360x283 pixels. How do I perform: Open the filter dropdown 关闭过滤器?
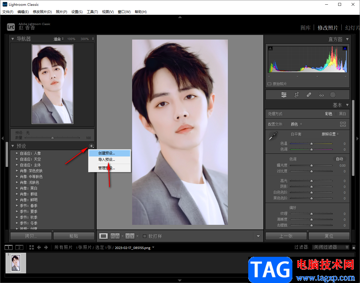(331, 247)
